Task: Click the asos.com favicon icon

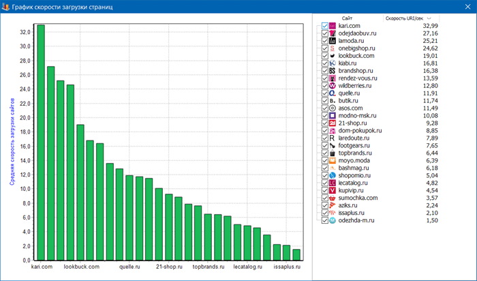Action: point(333,108)
